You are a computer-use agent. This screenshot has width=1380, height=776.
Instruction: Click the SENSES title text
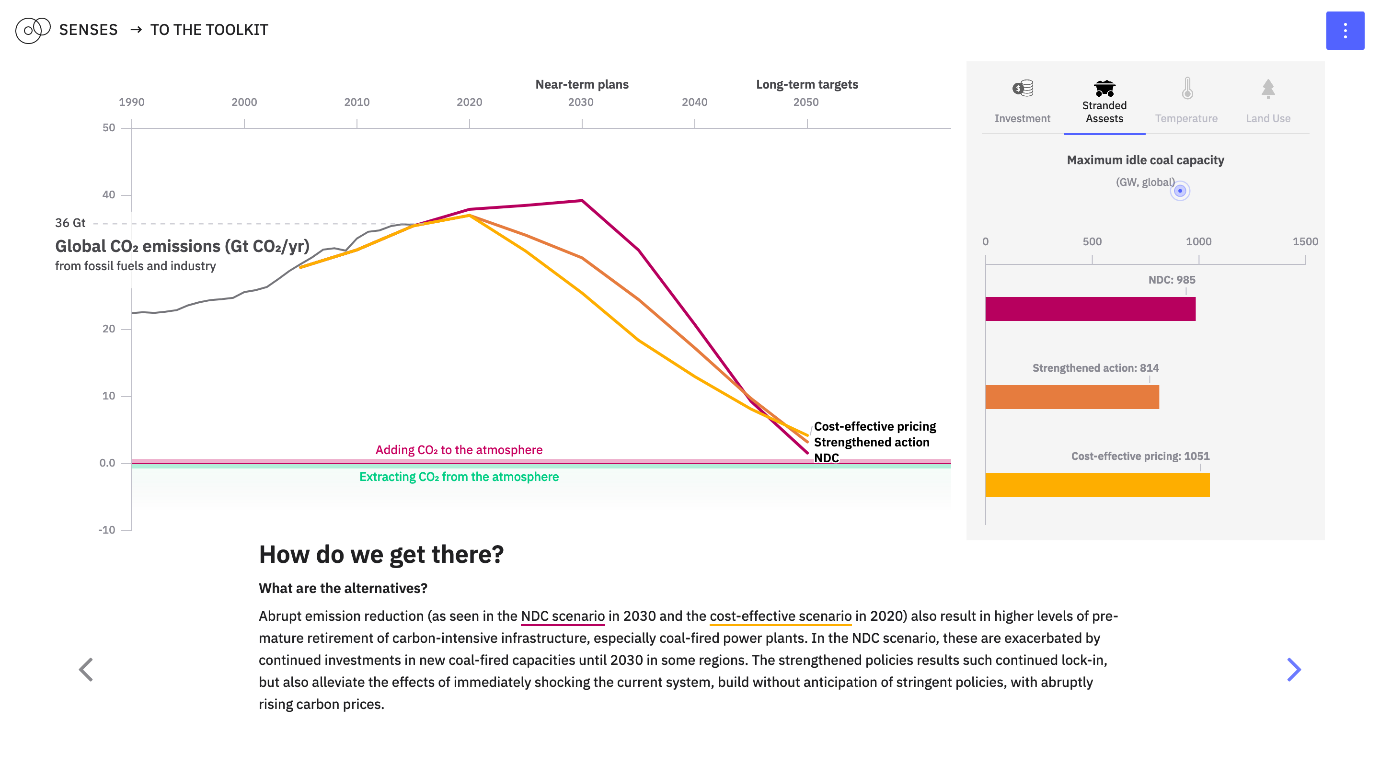(88, 30)
